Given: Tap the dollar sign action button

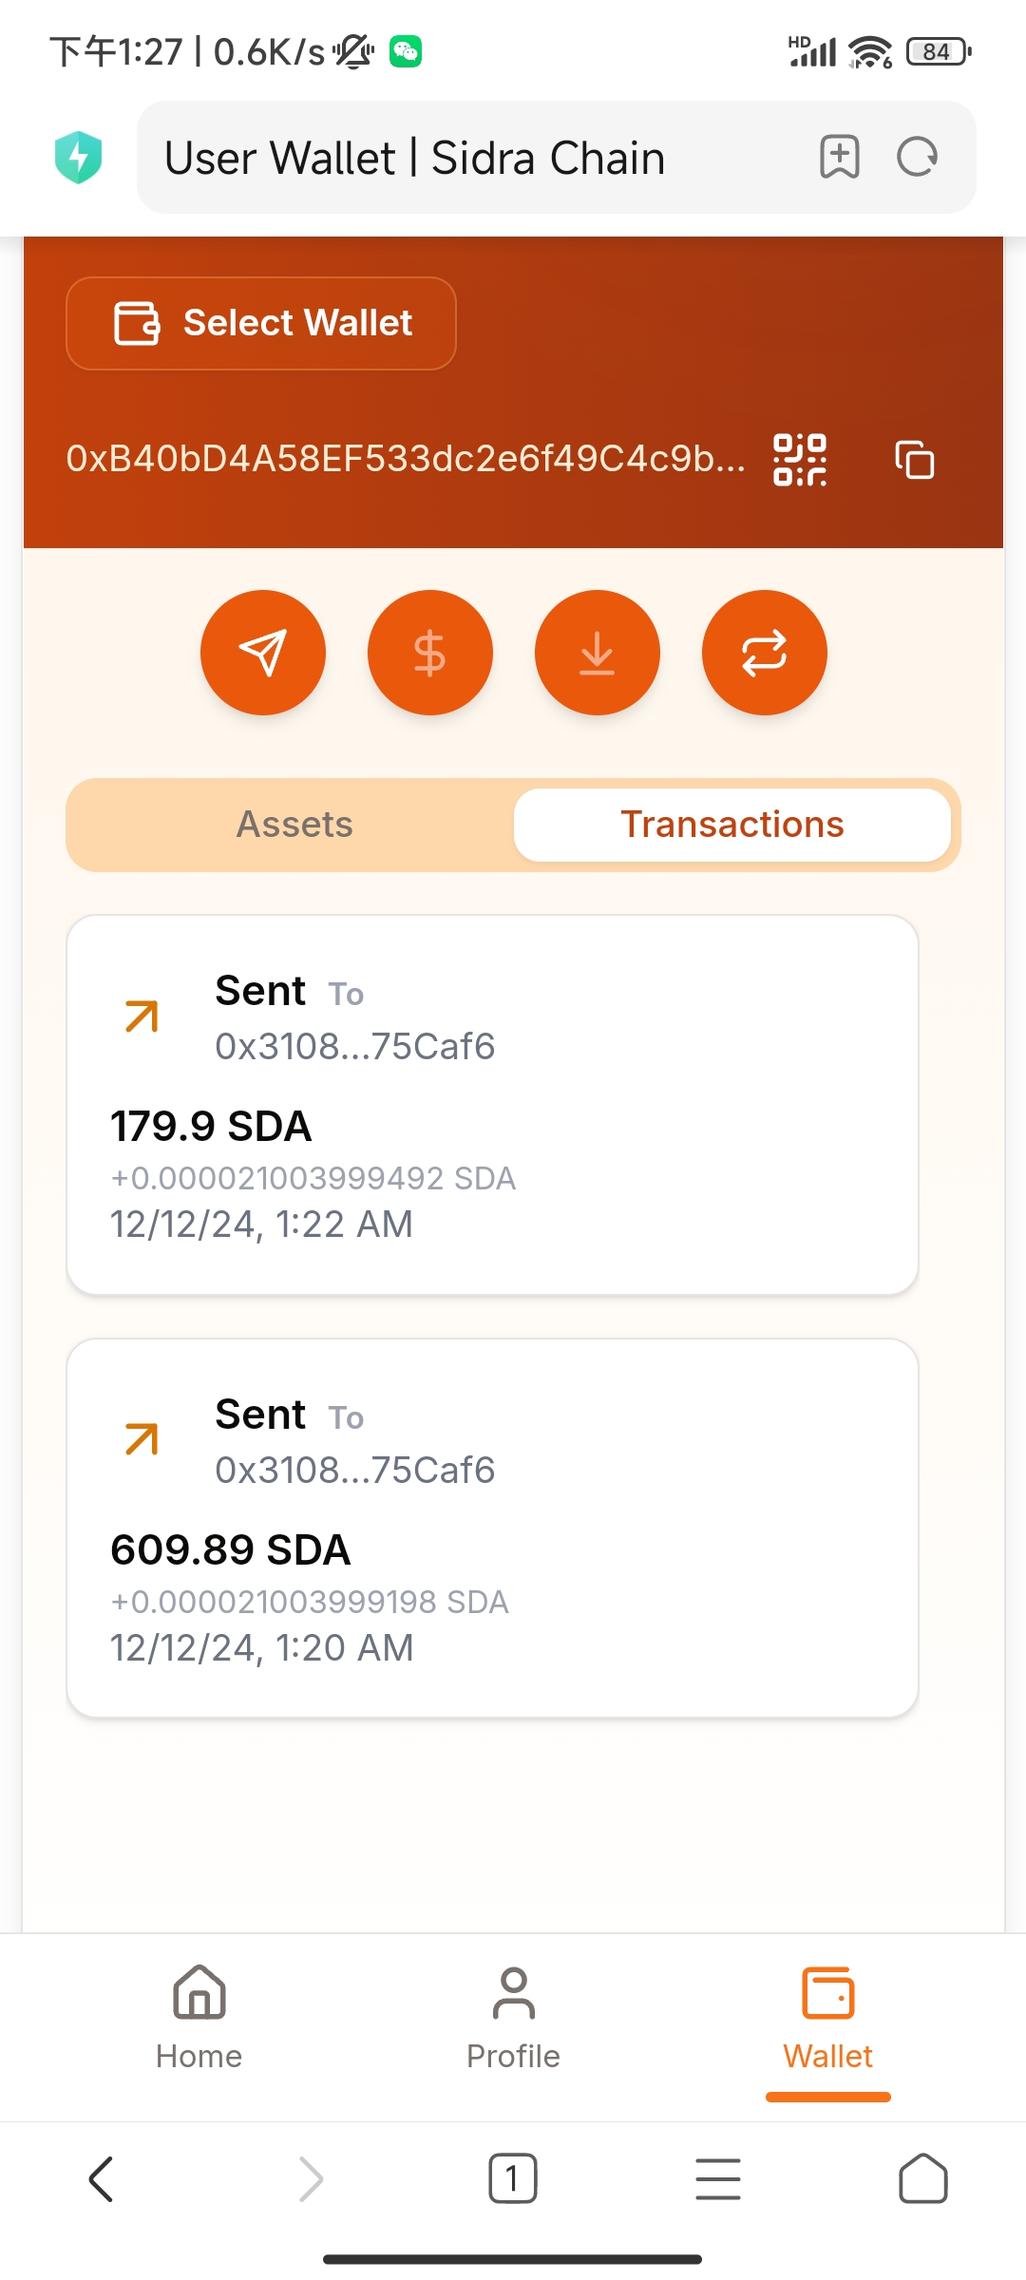Looking at the screenshot, I should pyautogui.click(x=430, y=653).
